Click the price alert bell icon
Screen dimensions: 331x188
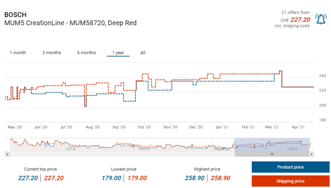pos(321,19)
